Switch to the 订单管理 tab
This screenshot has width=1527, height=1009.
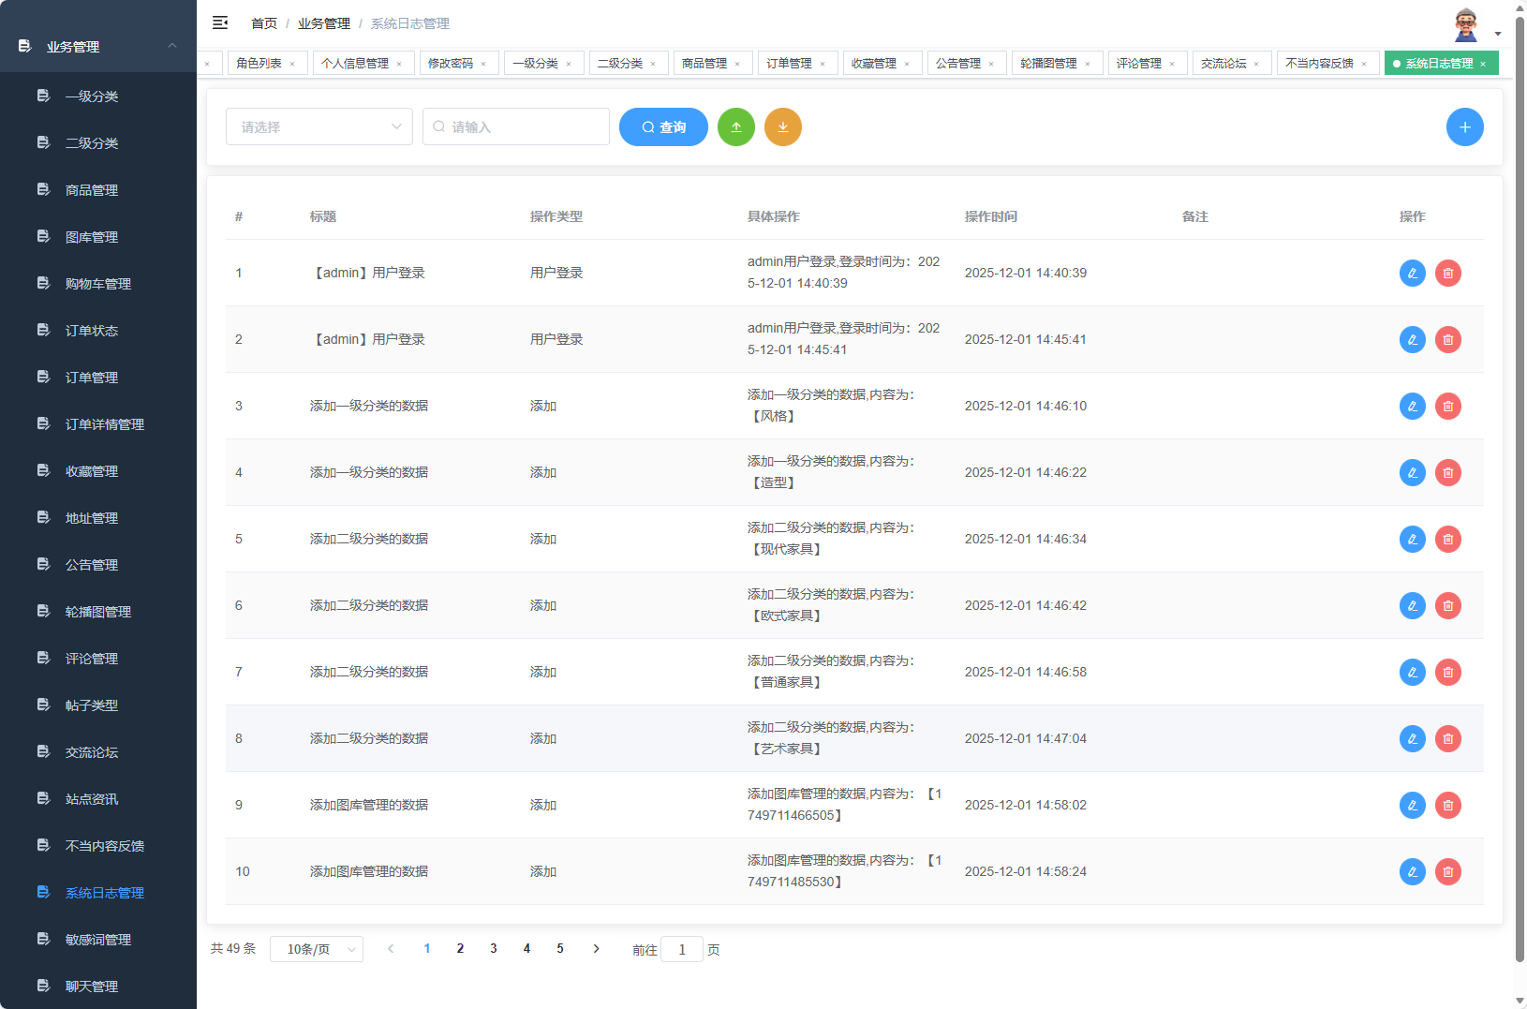[x=789, y=64]
